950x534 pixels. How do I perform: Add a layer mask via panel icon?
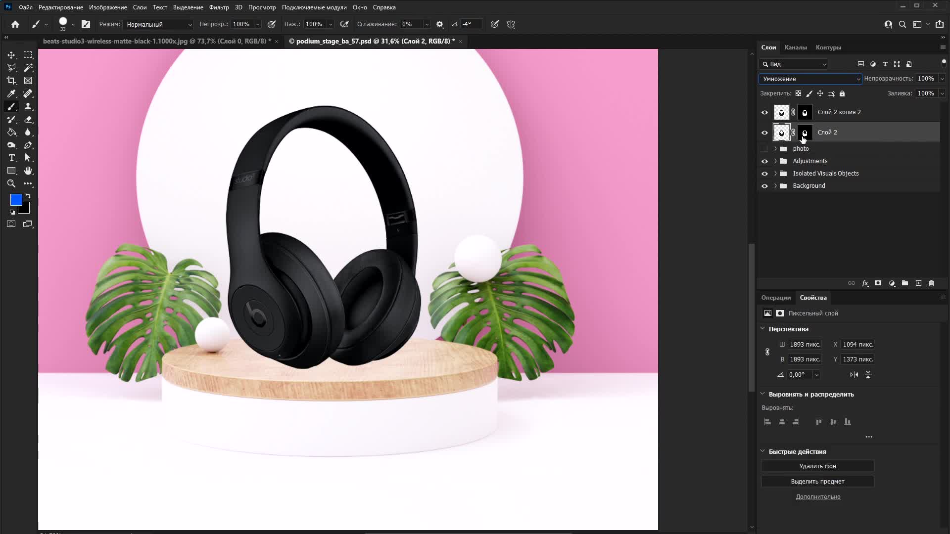click(x=878, y=283)
